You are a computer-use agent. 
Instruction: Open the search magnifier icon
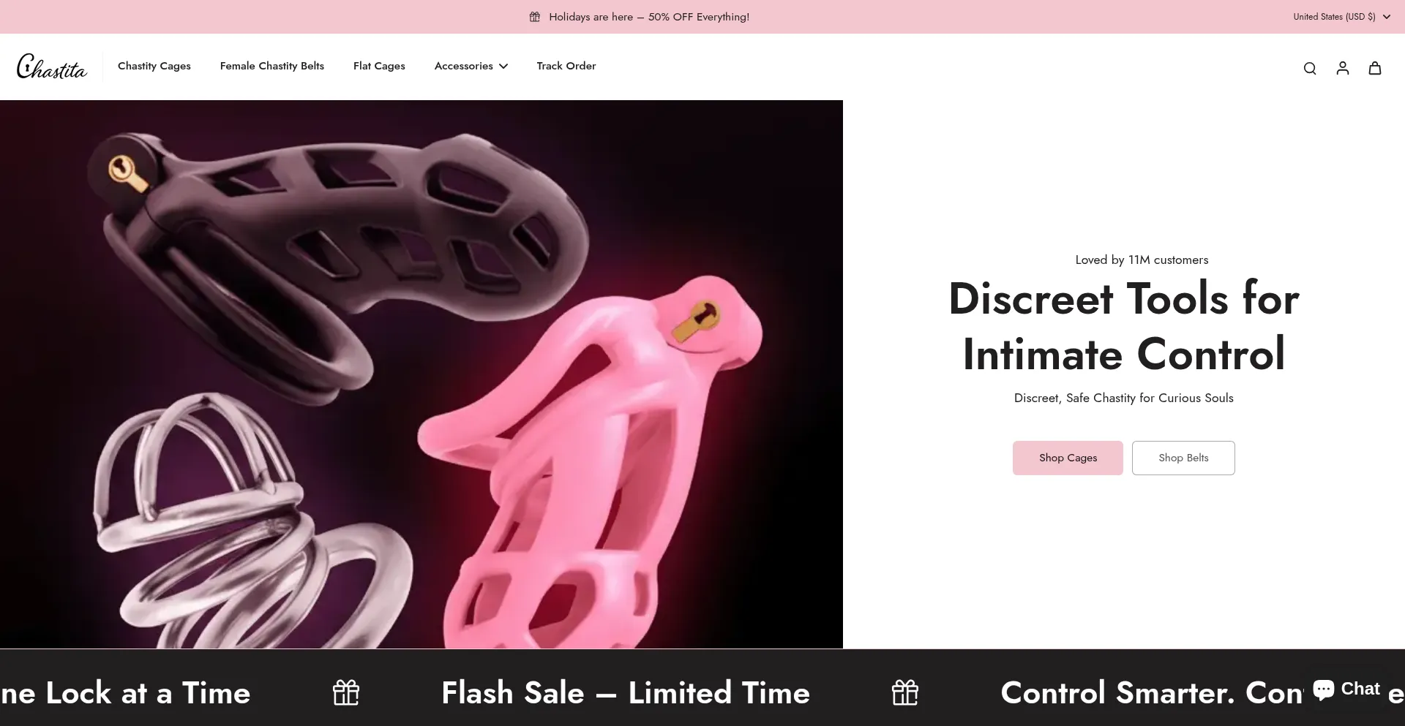point(1310,68)
